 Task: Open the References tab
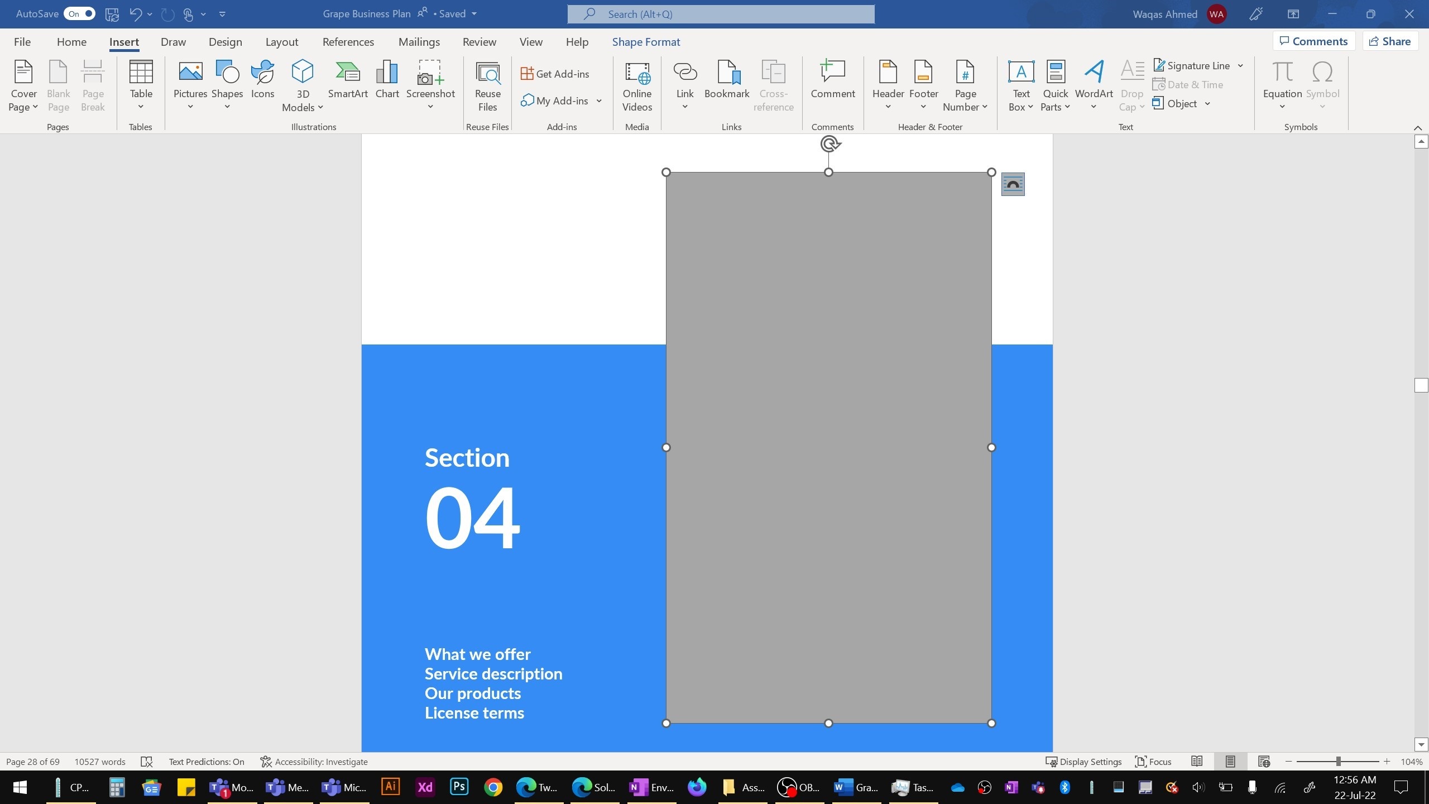click(348, 42)
